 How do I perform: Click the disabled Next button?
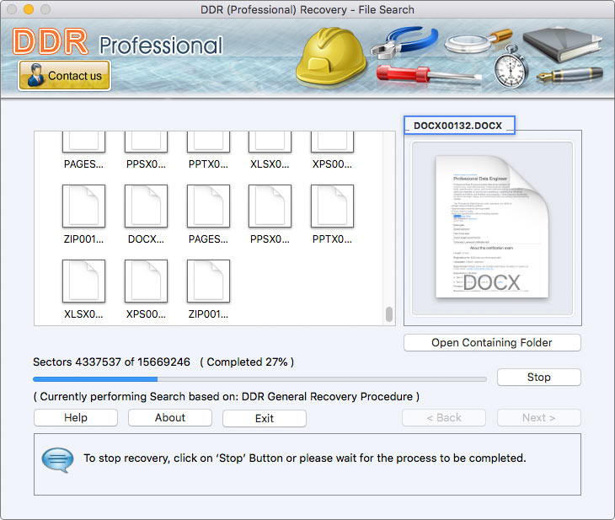539,417
